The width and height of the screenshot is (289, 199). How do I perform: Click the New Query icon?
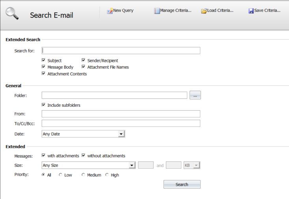tap(110, 11)
